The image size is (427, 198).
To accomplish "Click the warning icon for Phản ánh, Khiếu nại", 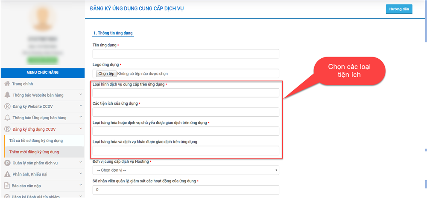I will pos(7,174).
